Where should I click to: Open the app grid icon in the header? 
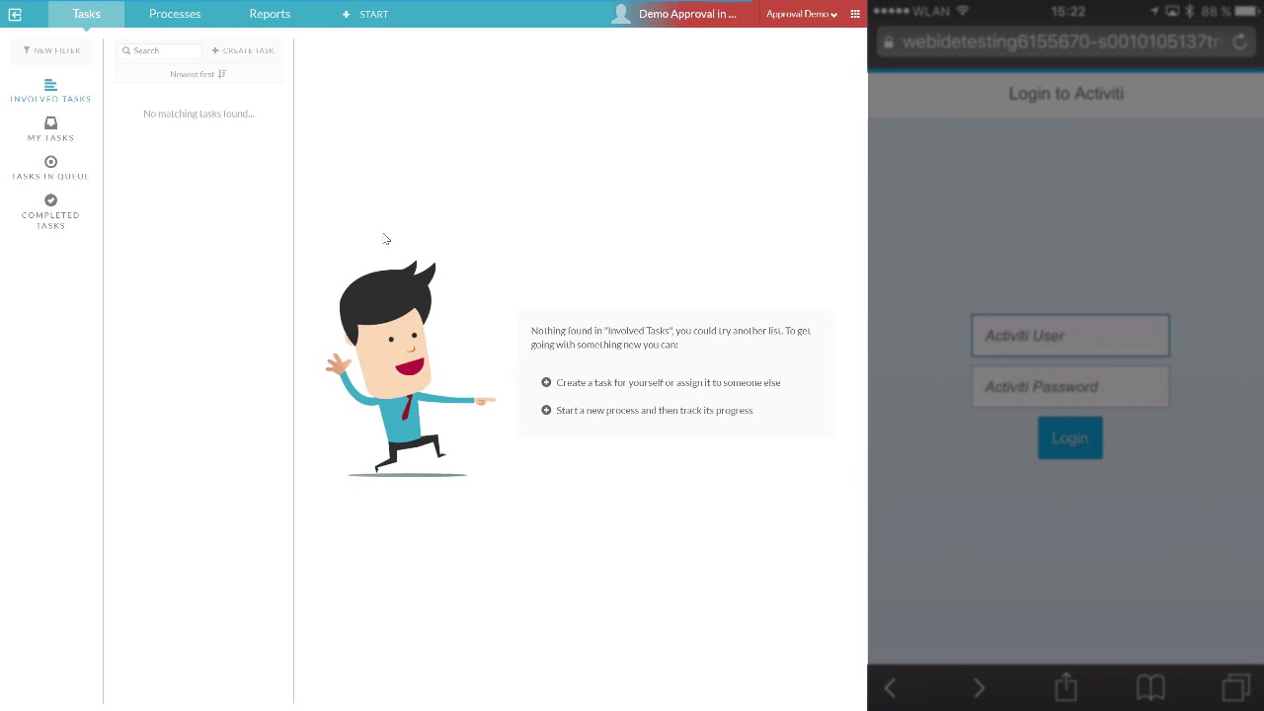(x=855, y=14)
